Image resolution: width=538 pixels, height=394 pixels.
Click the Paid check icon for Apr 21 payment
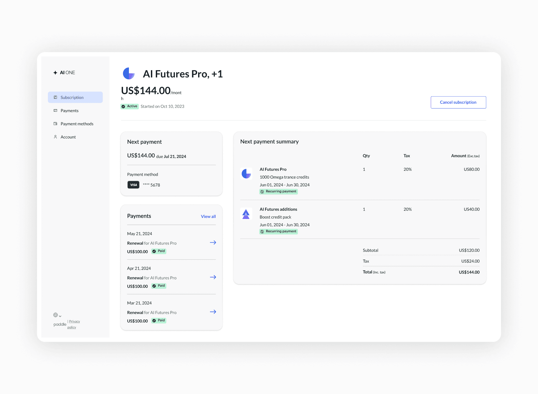pyautogui.click(x=154, y=286)
